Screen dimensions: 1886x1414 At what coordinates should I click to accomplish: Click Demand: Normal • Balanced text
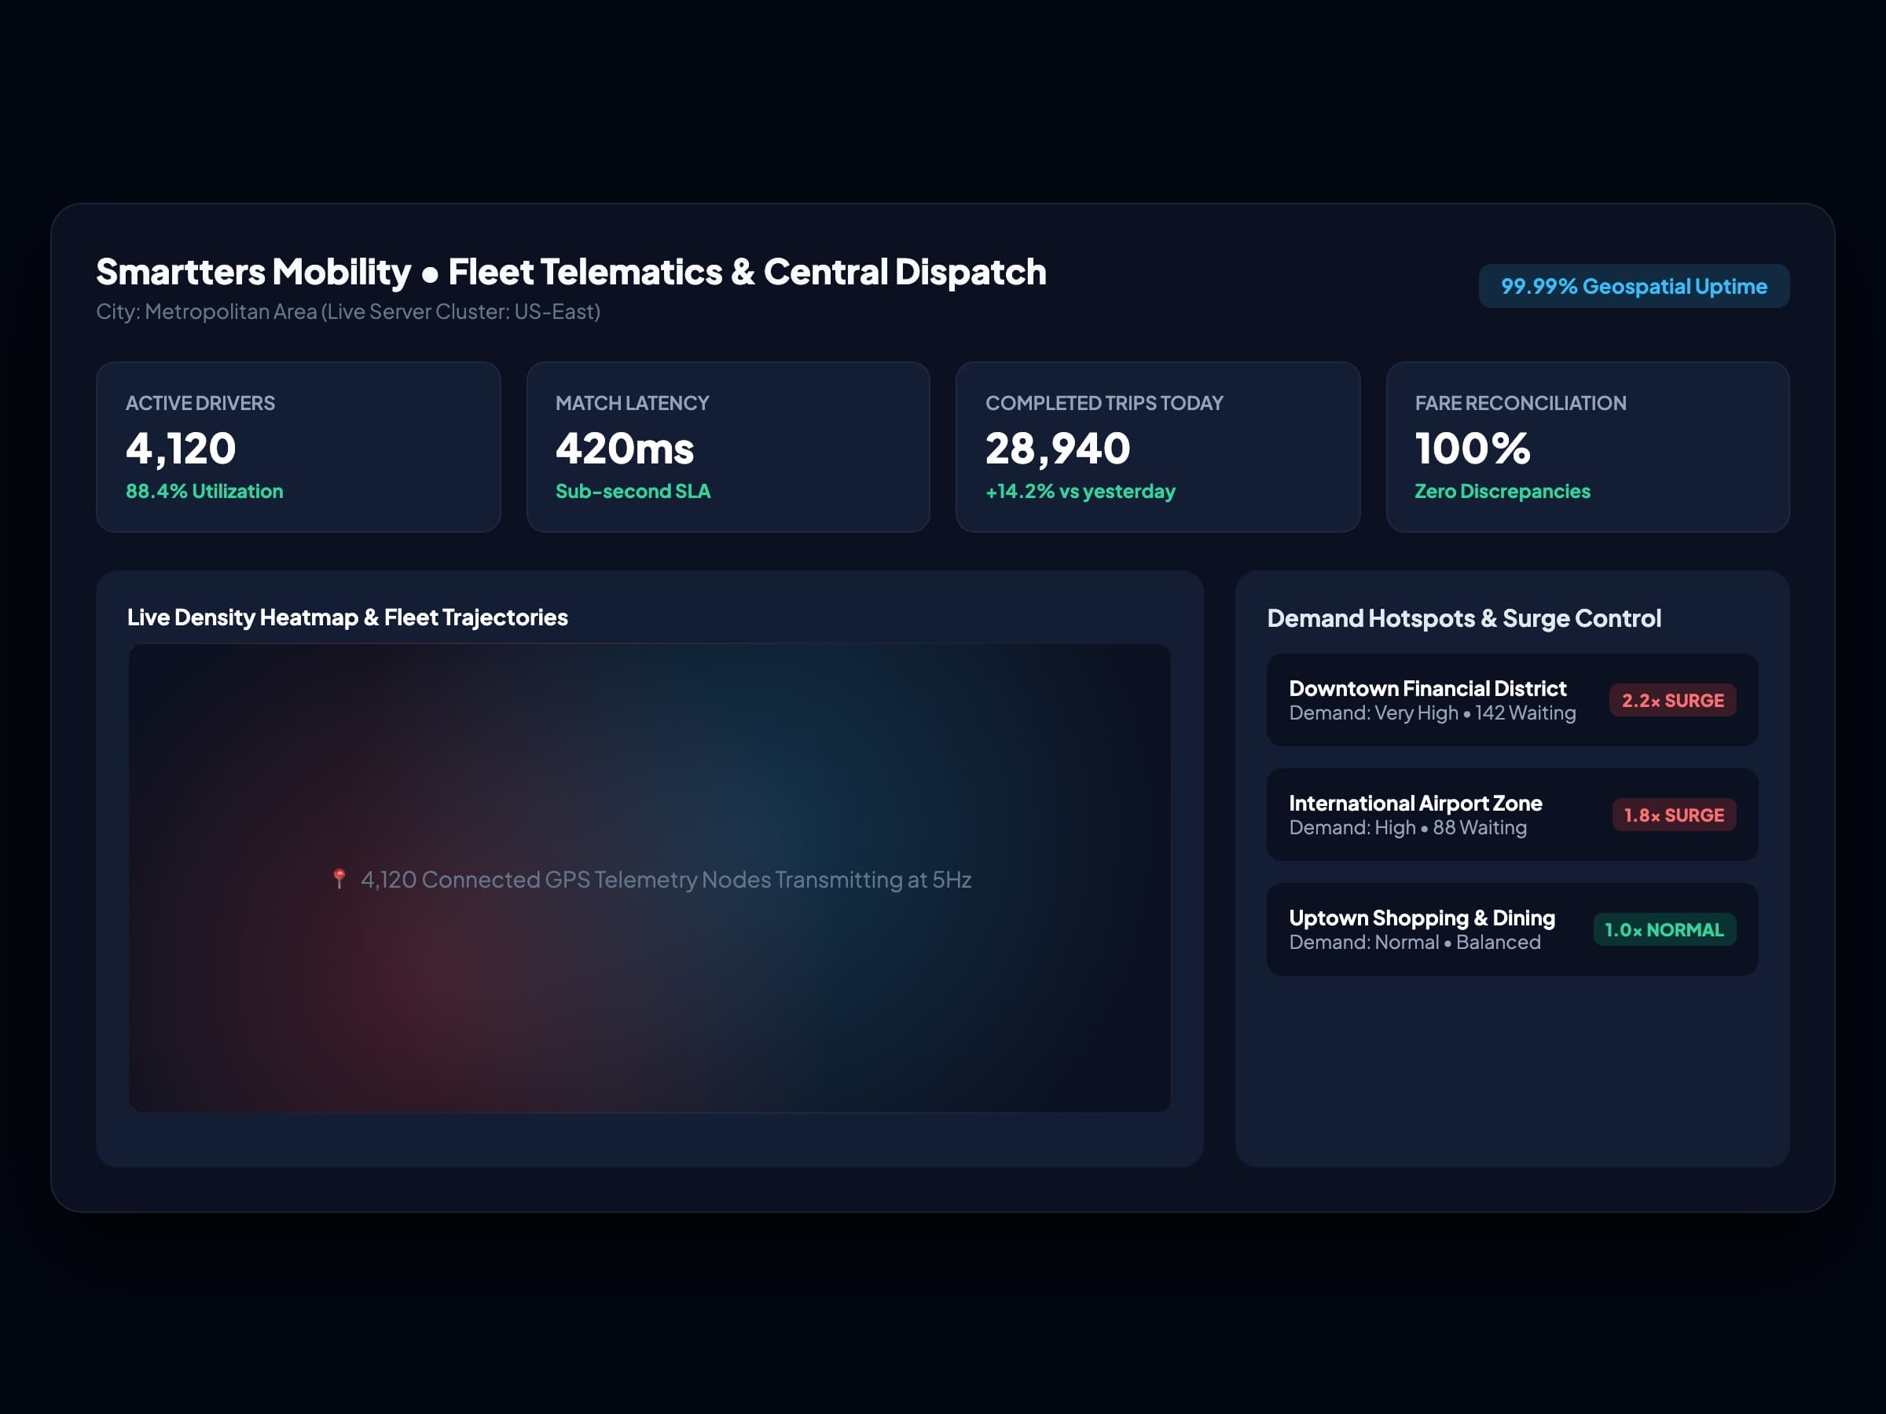tap(1414, 942)
